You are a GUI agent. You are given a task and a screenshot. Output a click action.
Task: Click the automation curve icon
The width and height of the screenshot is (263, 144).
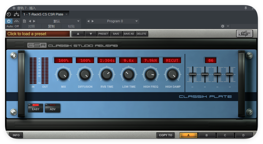click(16, 21)
